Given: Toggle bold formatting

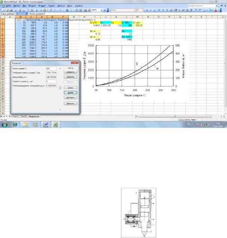Looking at the screenshot, I should (x=147, y=10).
